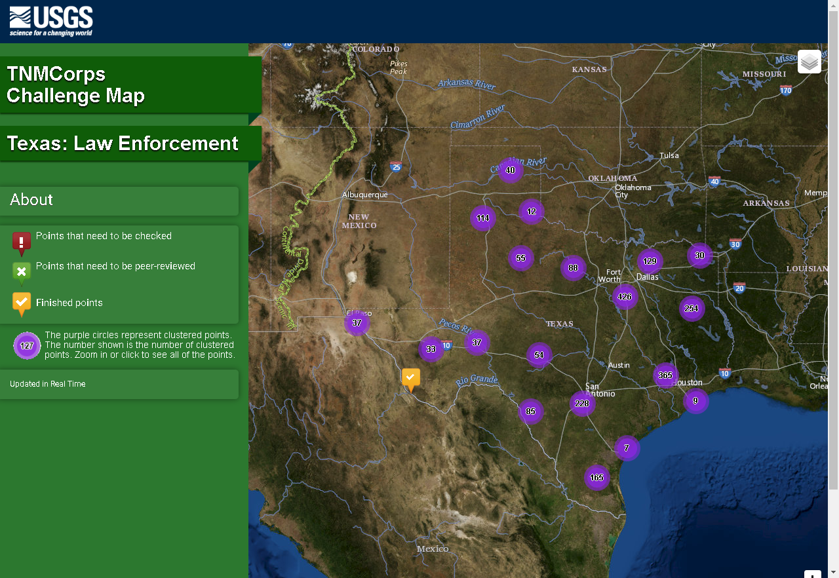
Task: Open the cluster labeled 165
Action: [597, 478]
